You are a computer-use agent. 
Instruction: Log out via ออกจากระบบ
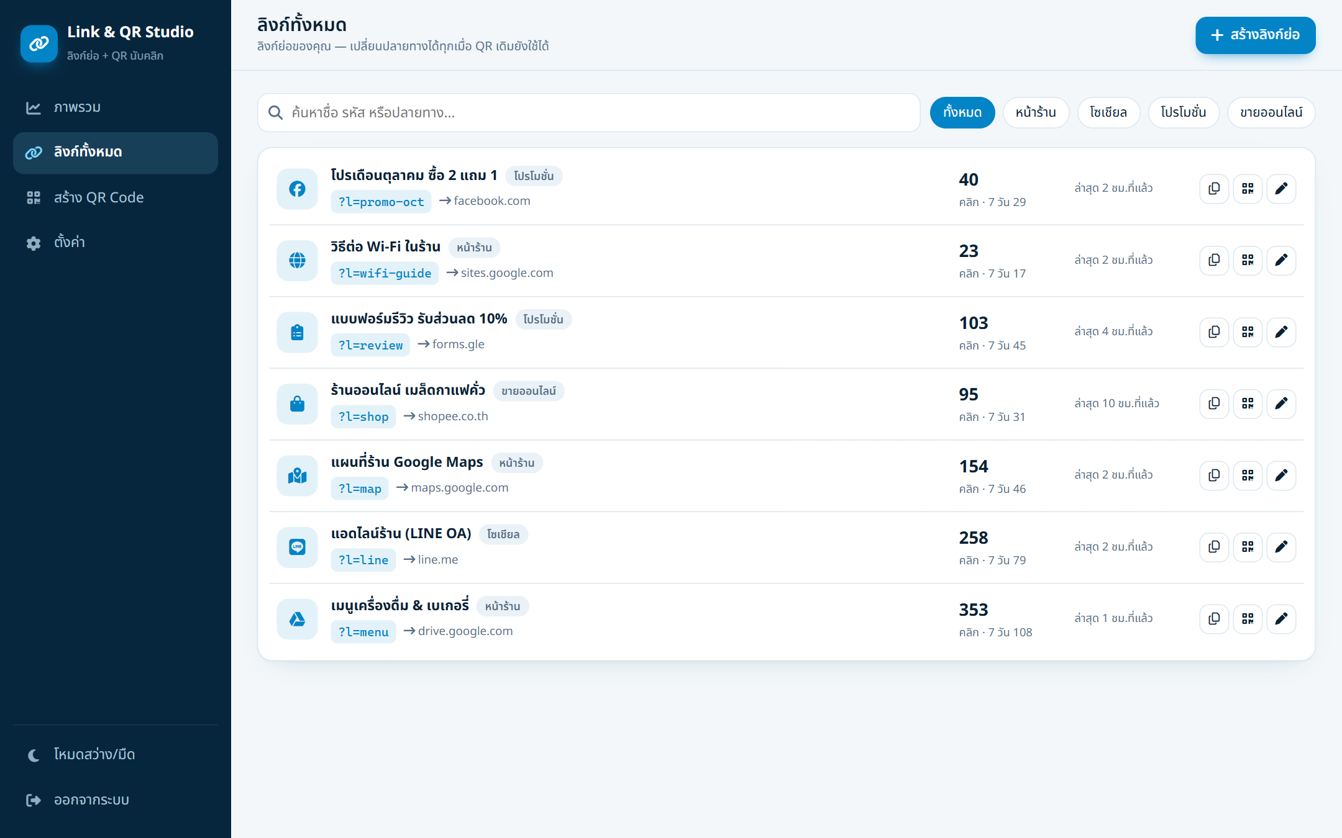(116, 800)
